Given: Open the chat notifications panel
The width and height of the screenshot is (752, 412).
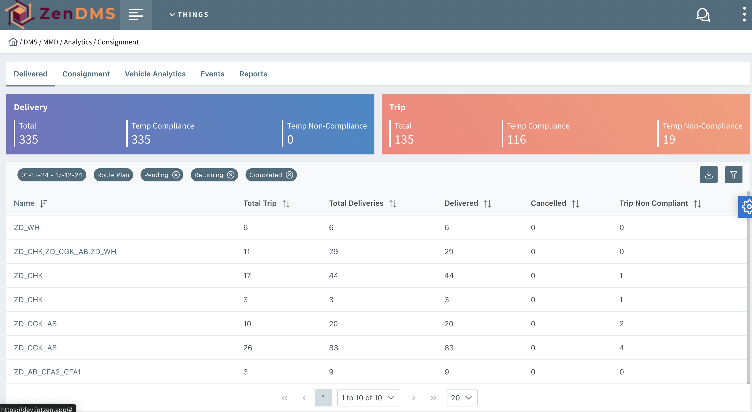Looking at the screenshot, I should click(703, 15).
